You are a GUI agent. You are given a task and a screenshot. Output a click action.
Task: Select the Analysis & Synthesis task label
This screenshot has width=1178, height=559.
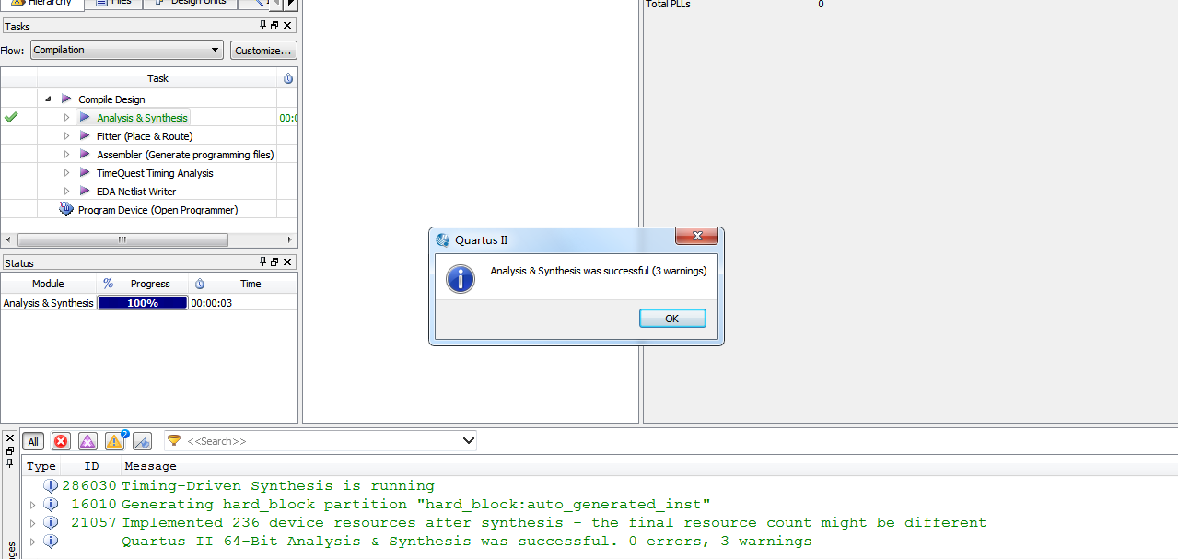(x=142, y=118)
